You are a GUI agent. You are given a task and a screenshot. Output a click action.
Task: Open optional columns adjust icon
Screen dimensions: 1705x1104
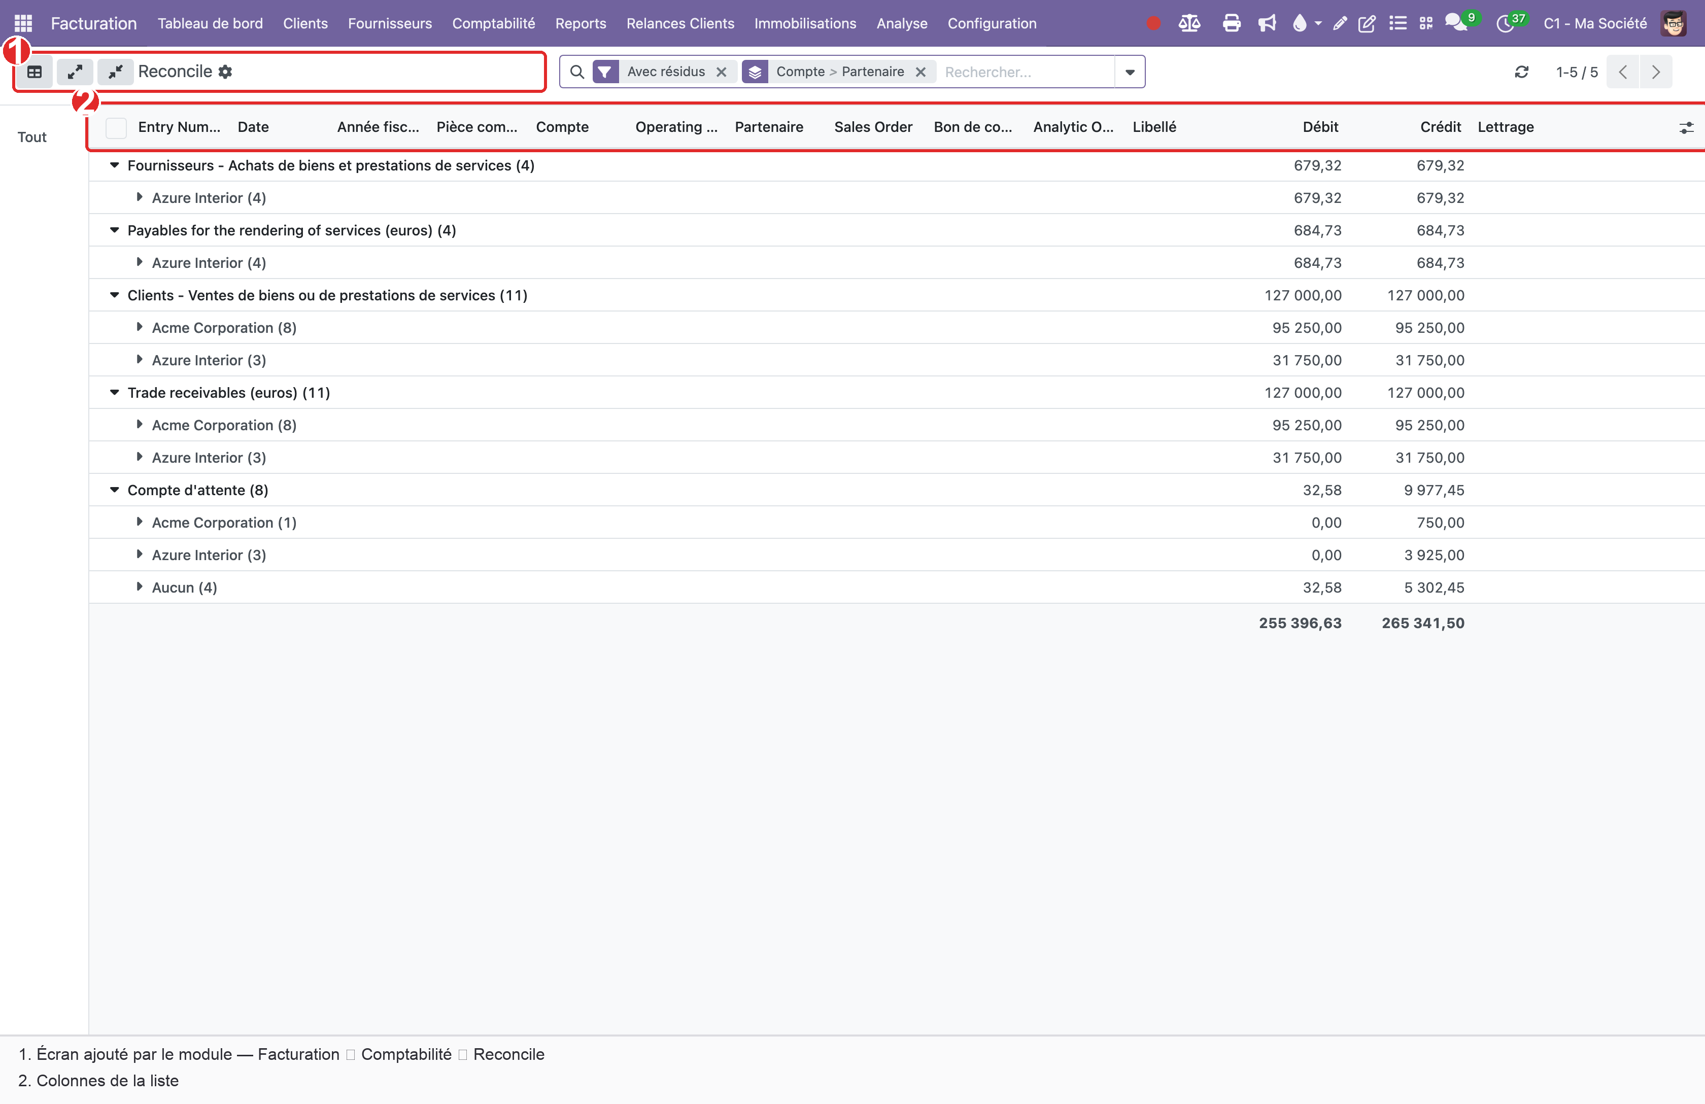pyautogui.click(x=1686, y=127)
